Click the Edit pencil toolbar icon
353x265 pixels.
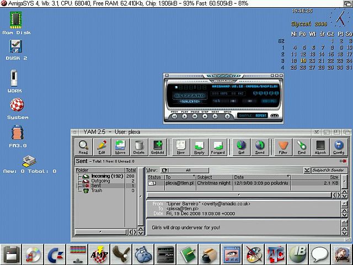click(102, 147)
